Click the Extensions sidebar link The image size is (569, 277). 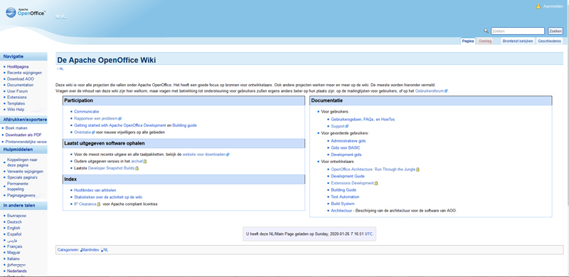point(16,98)
